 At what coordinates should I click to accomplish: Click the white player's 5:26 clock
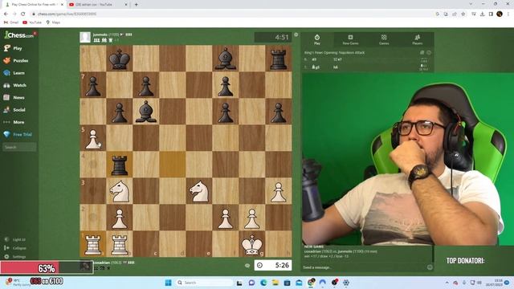click(x=273, y=265)
